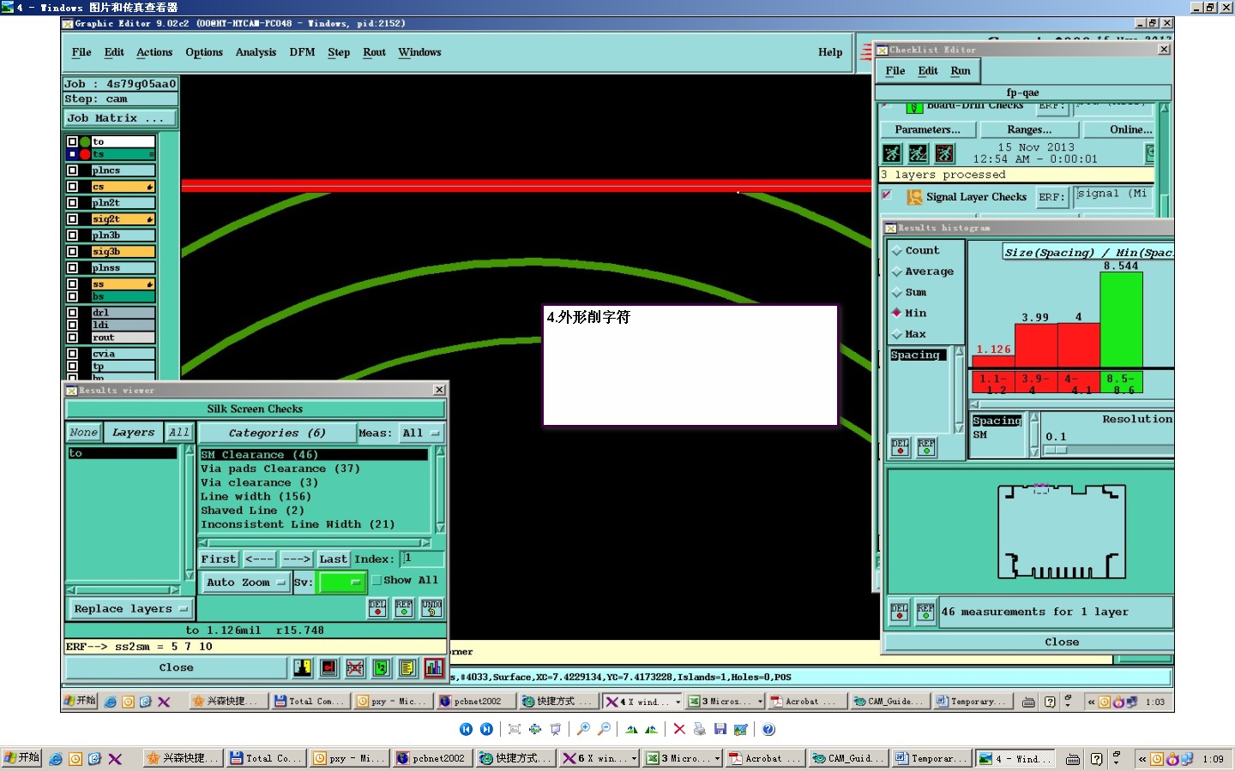Click the third red run-check icon in Checklist Editor
Viewport: 1235px width, 771px height.
[944, 153]
